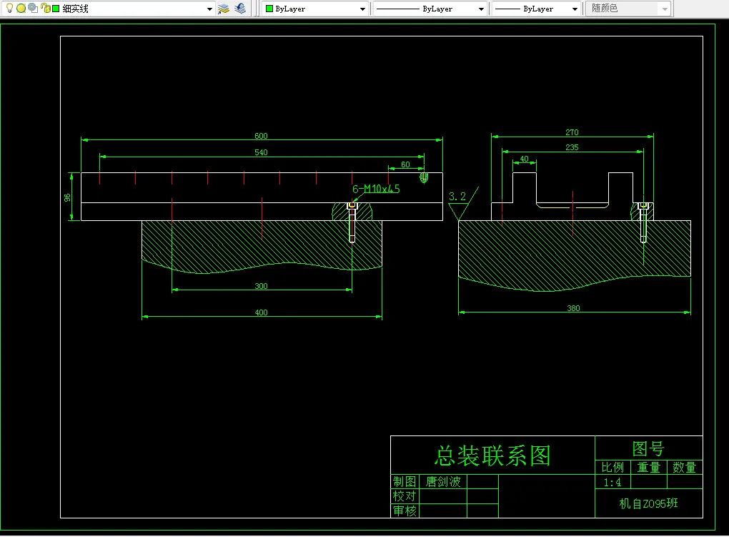The image size is (729, 537).
Task: Toggle the layer lock padlock icon
Action: (x=46, y=9)
